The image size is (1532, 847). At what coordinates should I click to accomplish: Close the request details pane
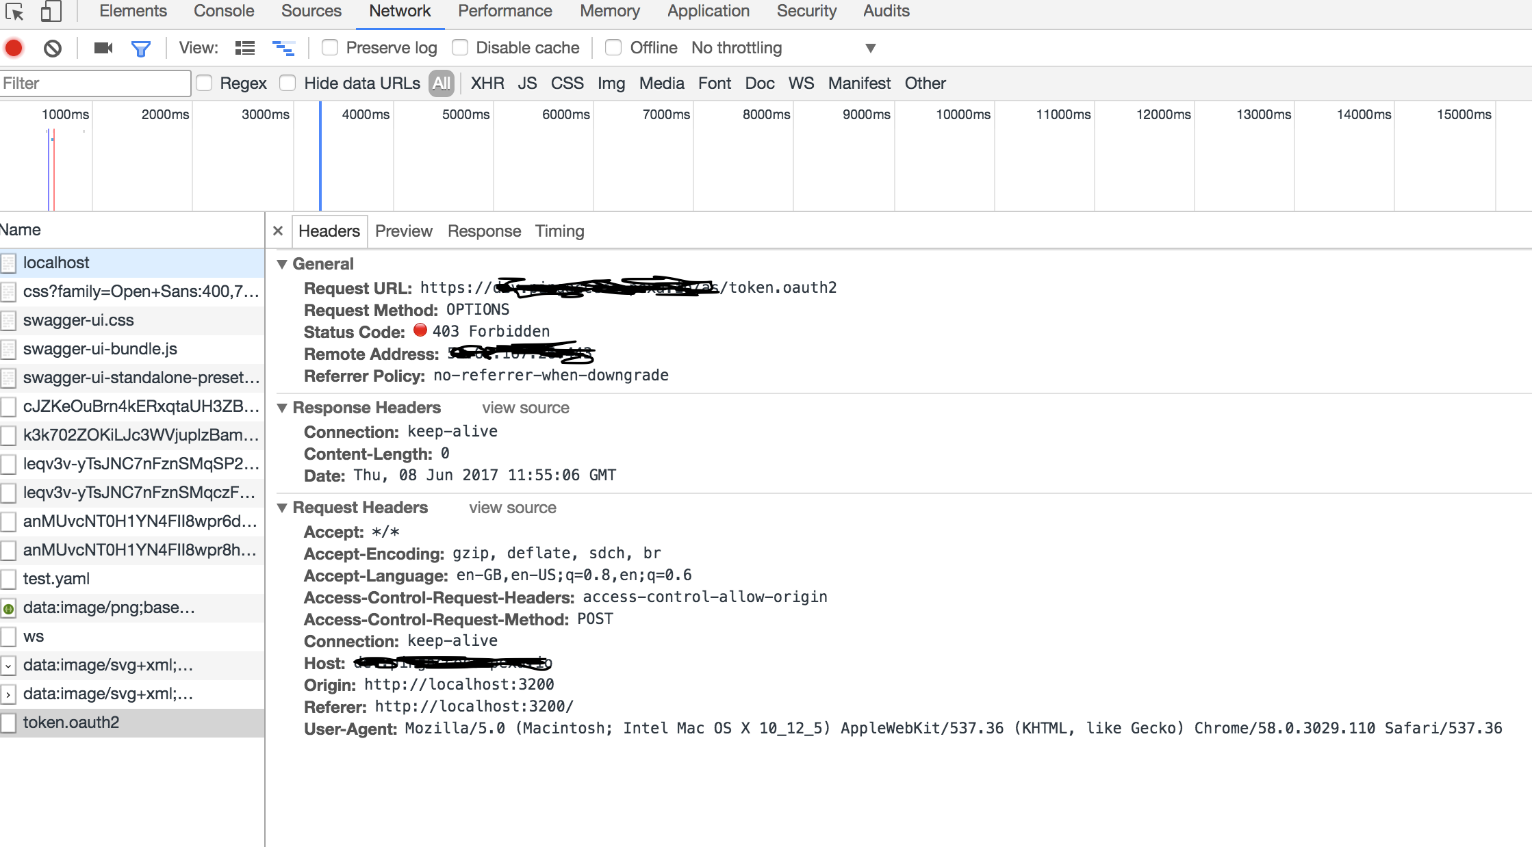[278, 231]
